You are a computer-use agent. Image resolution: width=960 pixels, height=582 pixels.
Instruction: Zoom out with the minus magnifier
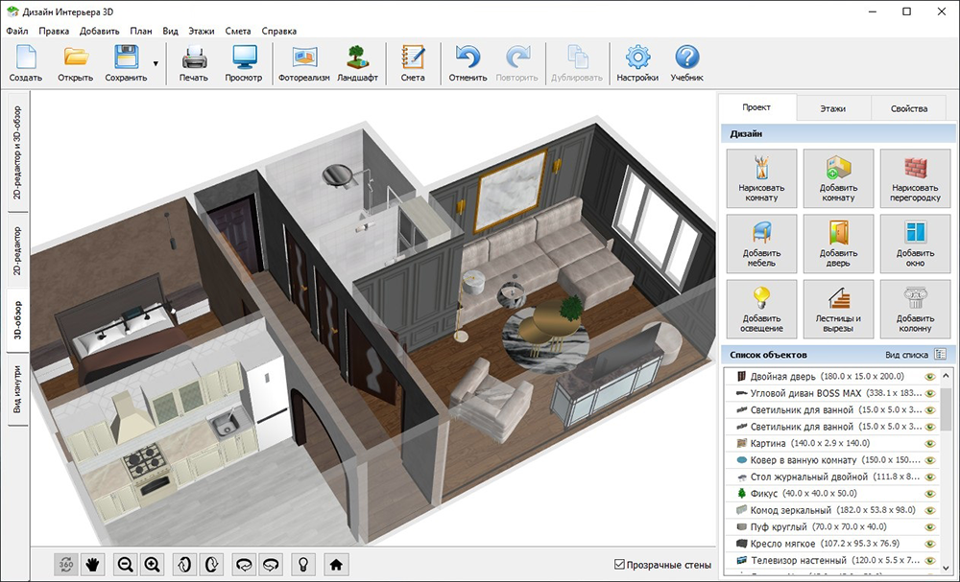point(125,564)
